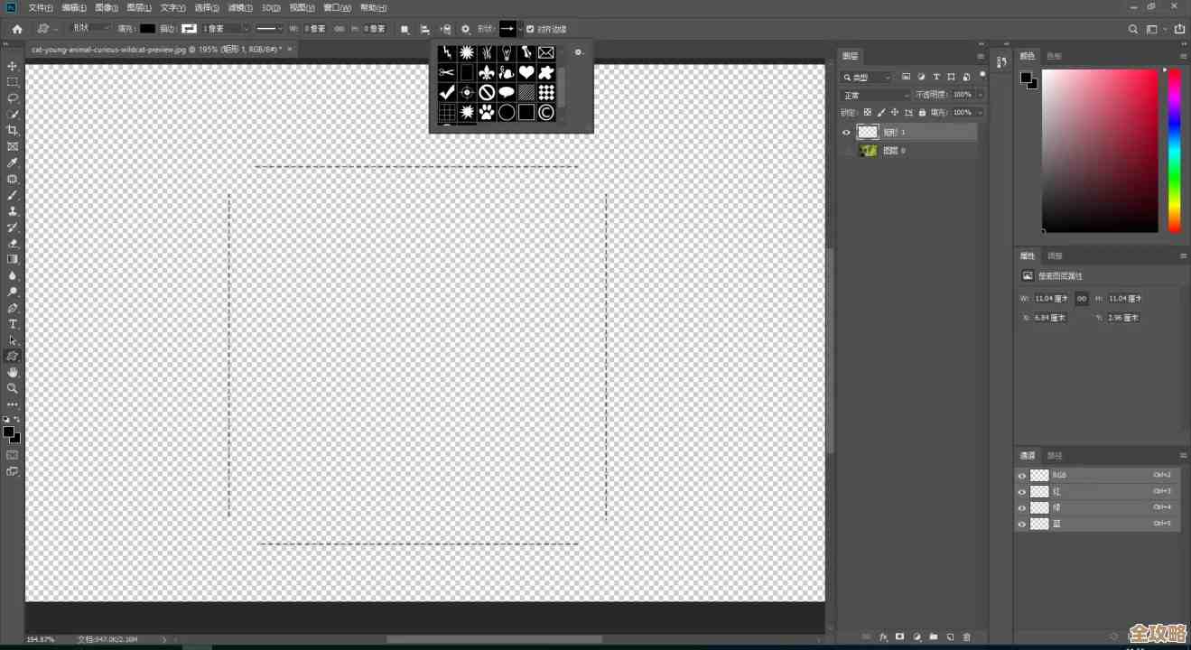Select the Hand tool

13,372
